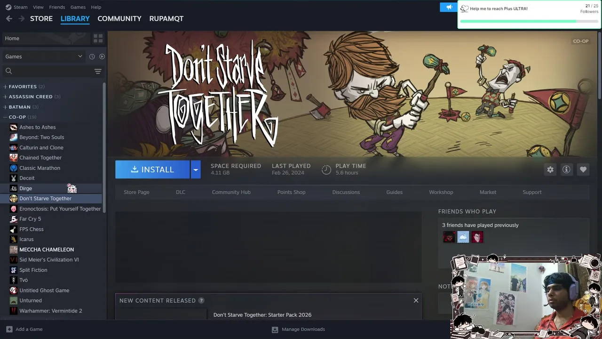Sort games by recent activity clock icon

92,56
